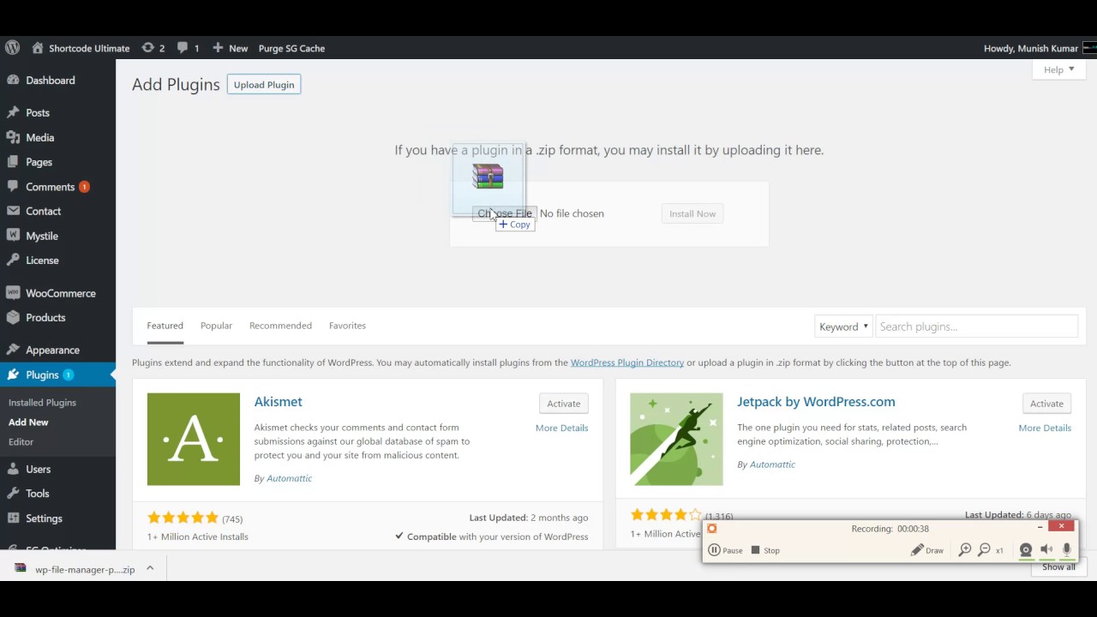Click the WordPress logo icon
Screen dimensions: 1097x617
12,48
